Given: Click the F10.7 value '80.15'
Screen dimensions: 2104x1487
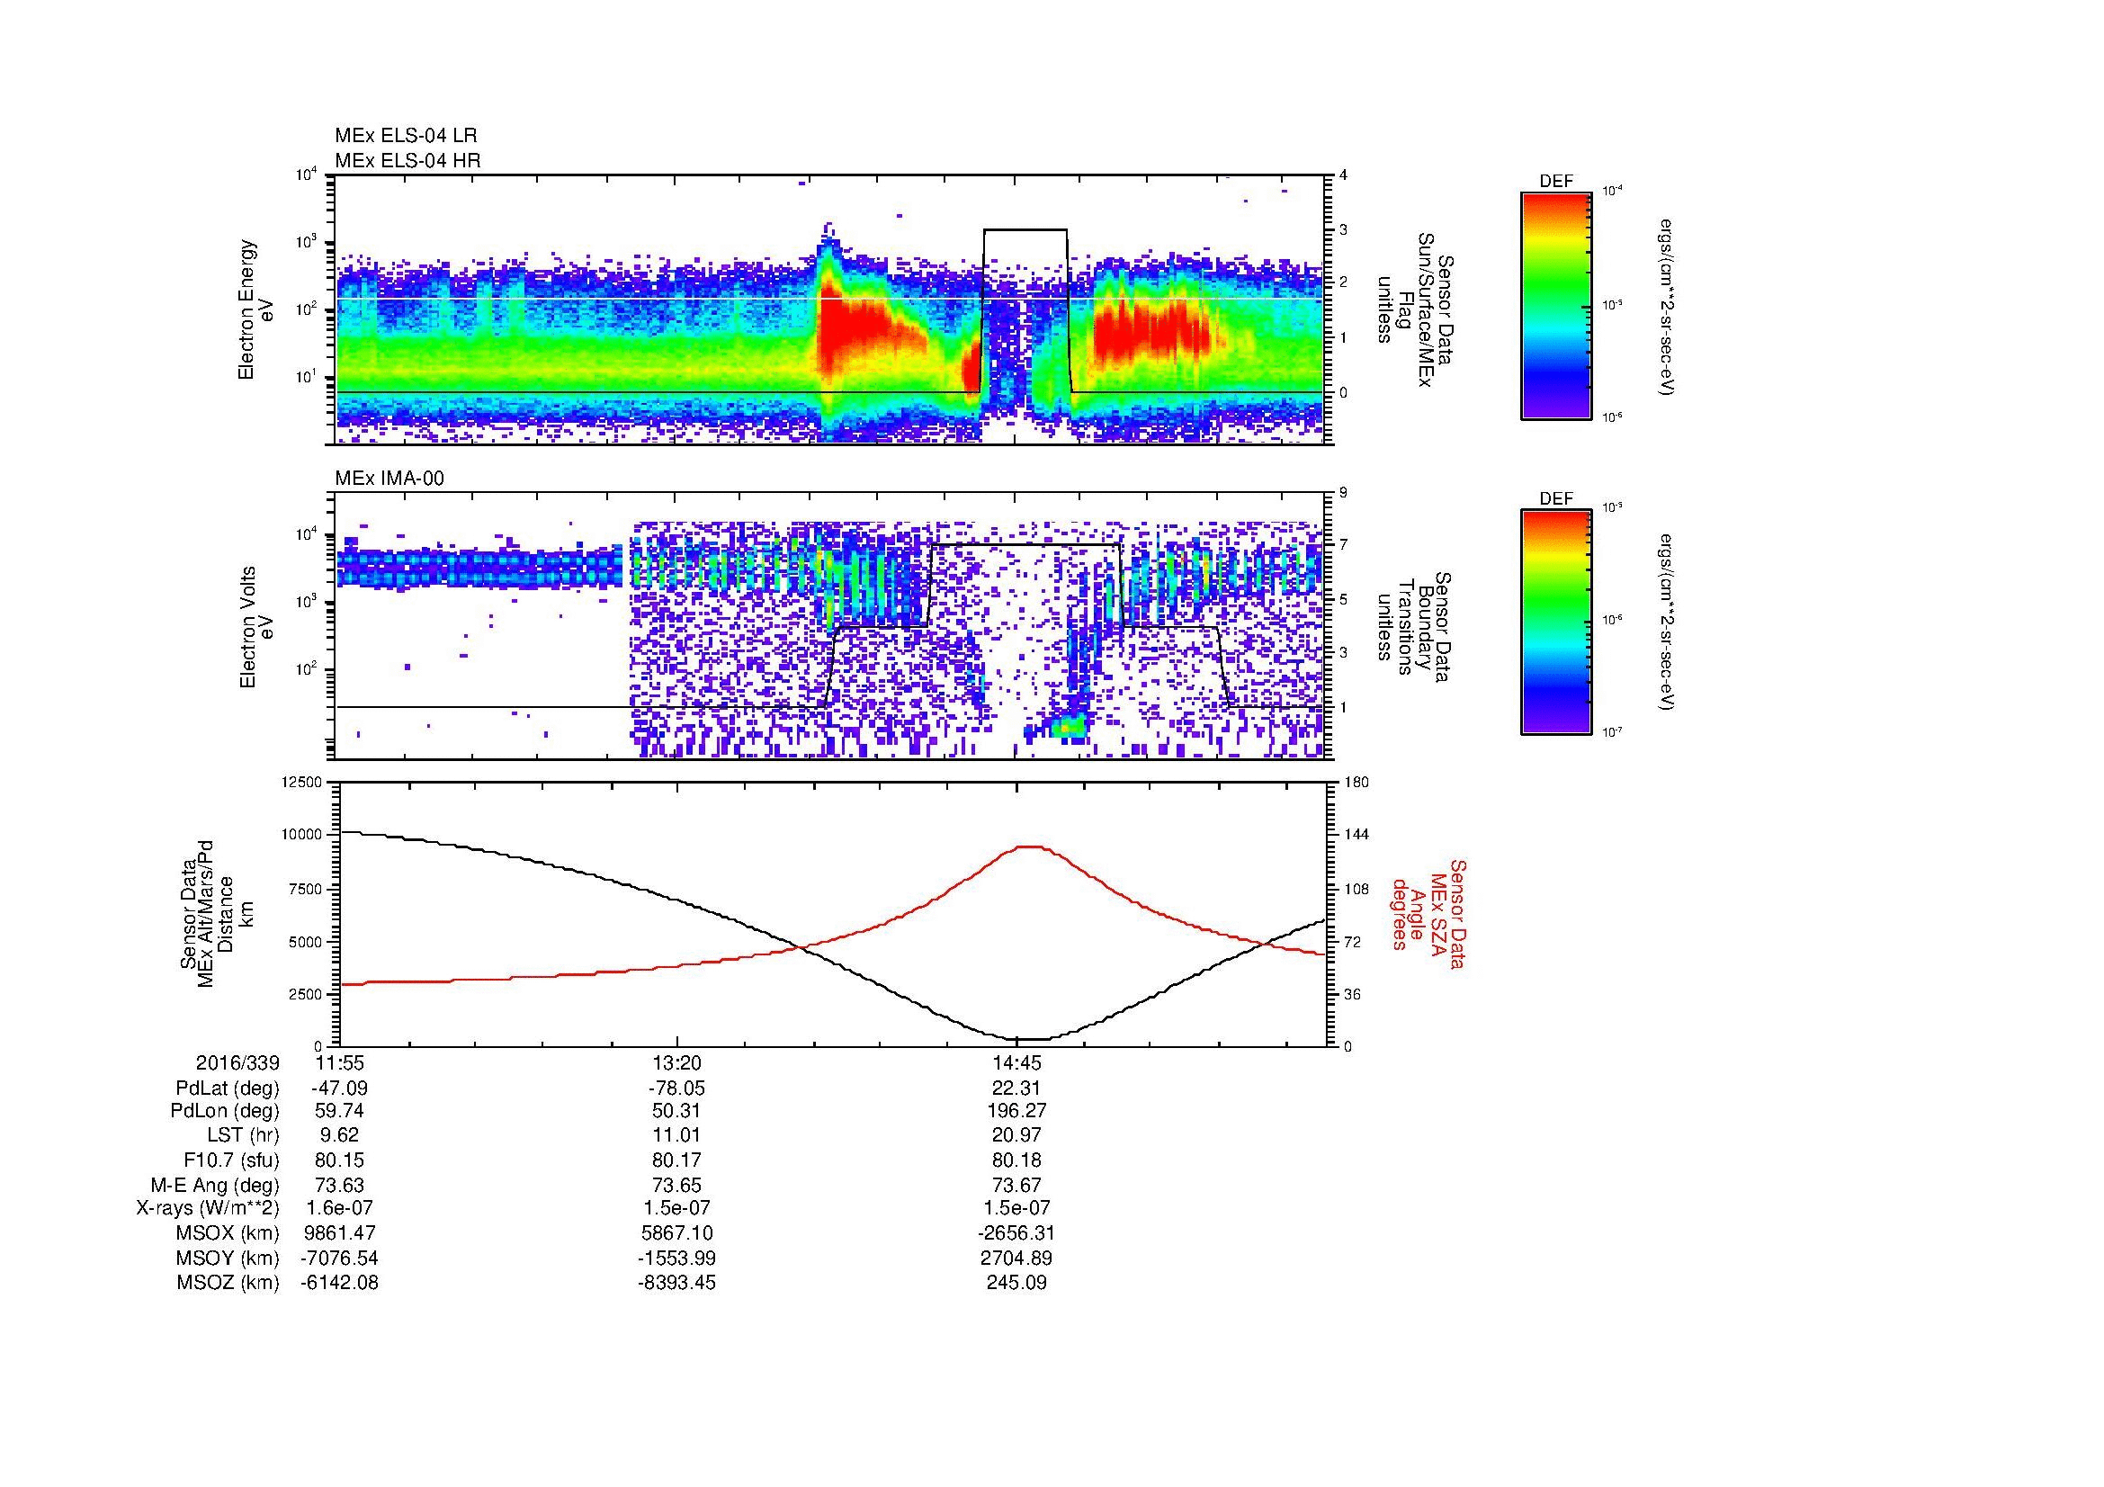Looking at the screenshot, I should click(x=339, y=1160).
